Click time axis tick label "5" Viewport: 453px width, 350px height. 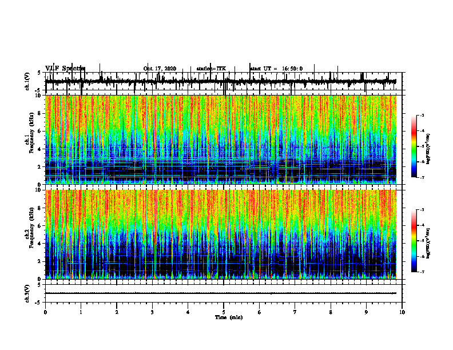[x=224, y=312]
